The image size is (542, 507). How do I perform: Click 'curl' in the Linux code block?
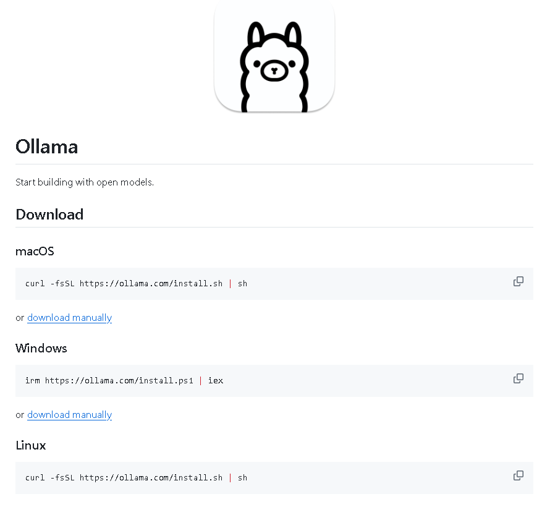[x=35, y=478]
